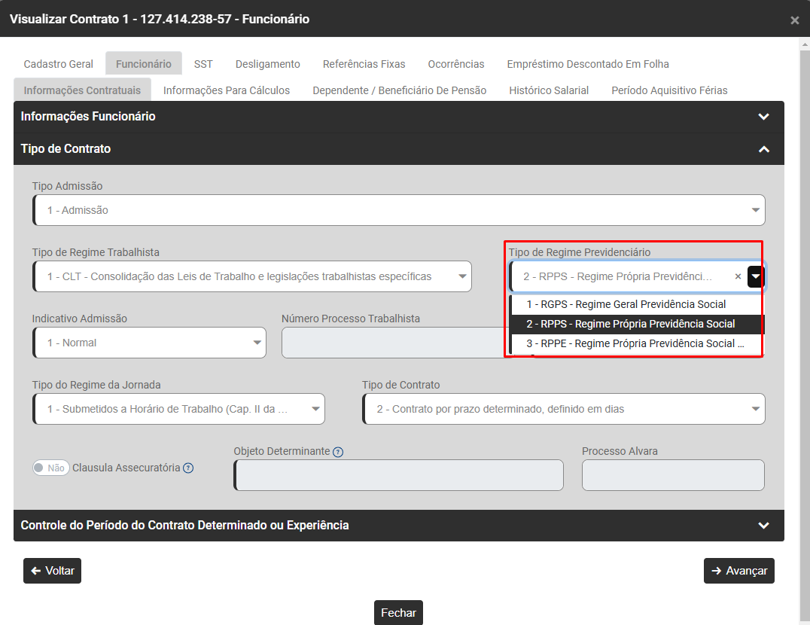
Task: Close the Visualizar Contrato dialog with X
Action: pos(794,20)
